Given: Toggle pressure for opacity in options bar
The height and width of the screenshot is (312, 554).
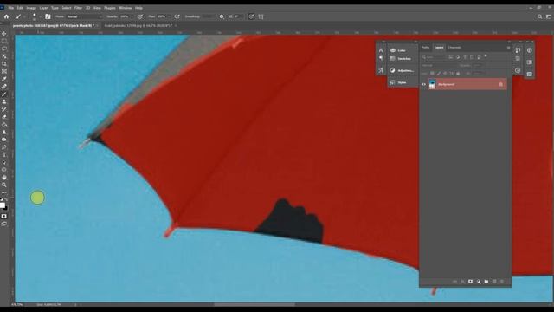Looking at the screenshot, I should (x=140, y=16).
